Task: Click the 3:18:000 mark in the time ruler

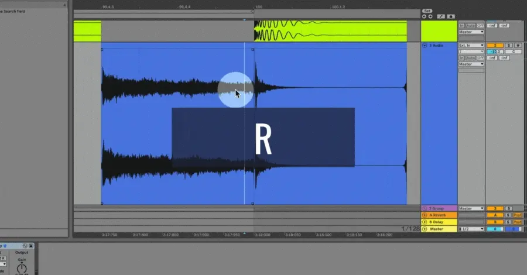Action: 262,235
